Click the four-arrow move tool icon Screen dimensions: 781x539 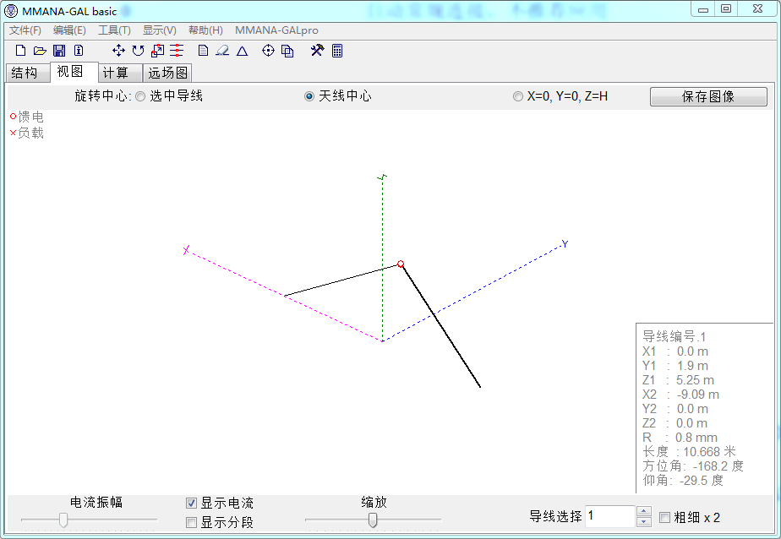118,51
